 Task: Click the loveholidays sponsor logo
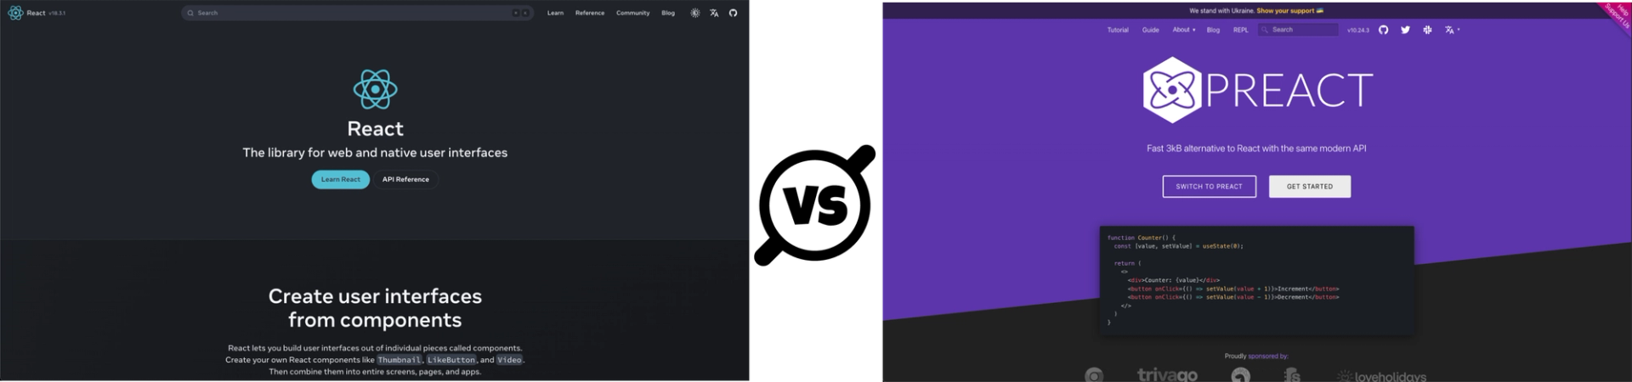pyautogui.click(x=1381, y=376)
